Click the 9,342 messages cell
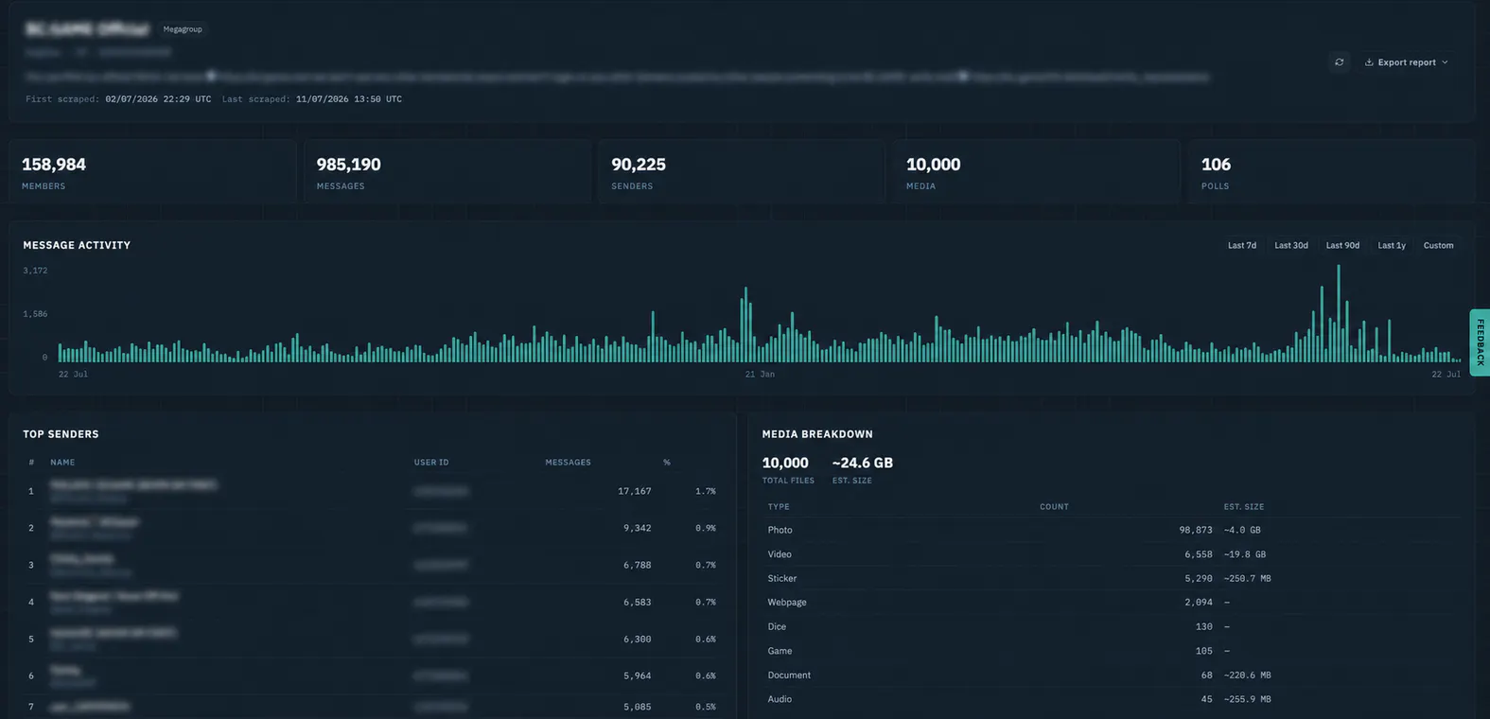Screen dimensions: 1490x719 [637, 528]
